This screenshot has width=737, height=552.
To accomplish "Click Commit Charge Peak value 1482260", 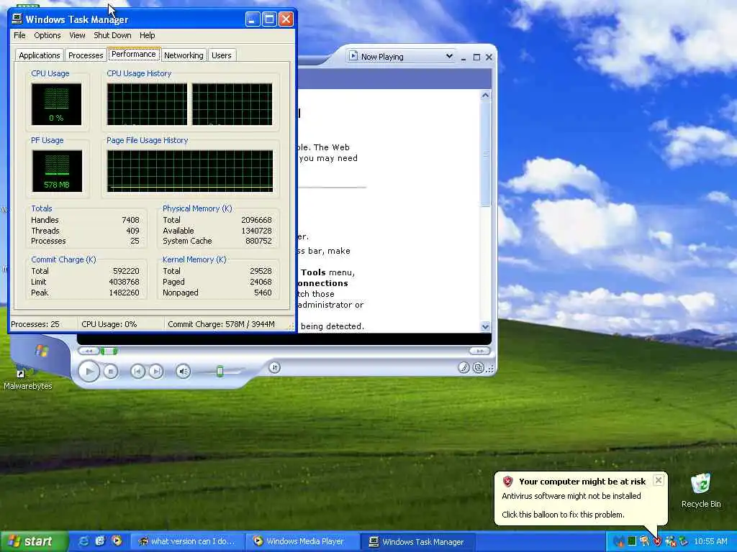I will click(x=124, y=293).
